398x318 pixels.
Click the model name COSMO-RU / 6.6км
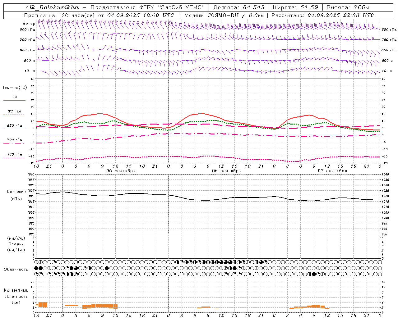pos(235,15)
